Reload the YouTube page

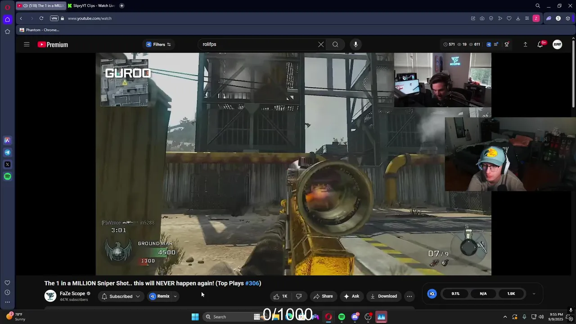41,18
